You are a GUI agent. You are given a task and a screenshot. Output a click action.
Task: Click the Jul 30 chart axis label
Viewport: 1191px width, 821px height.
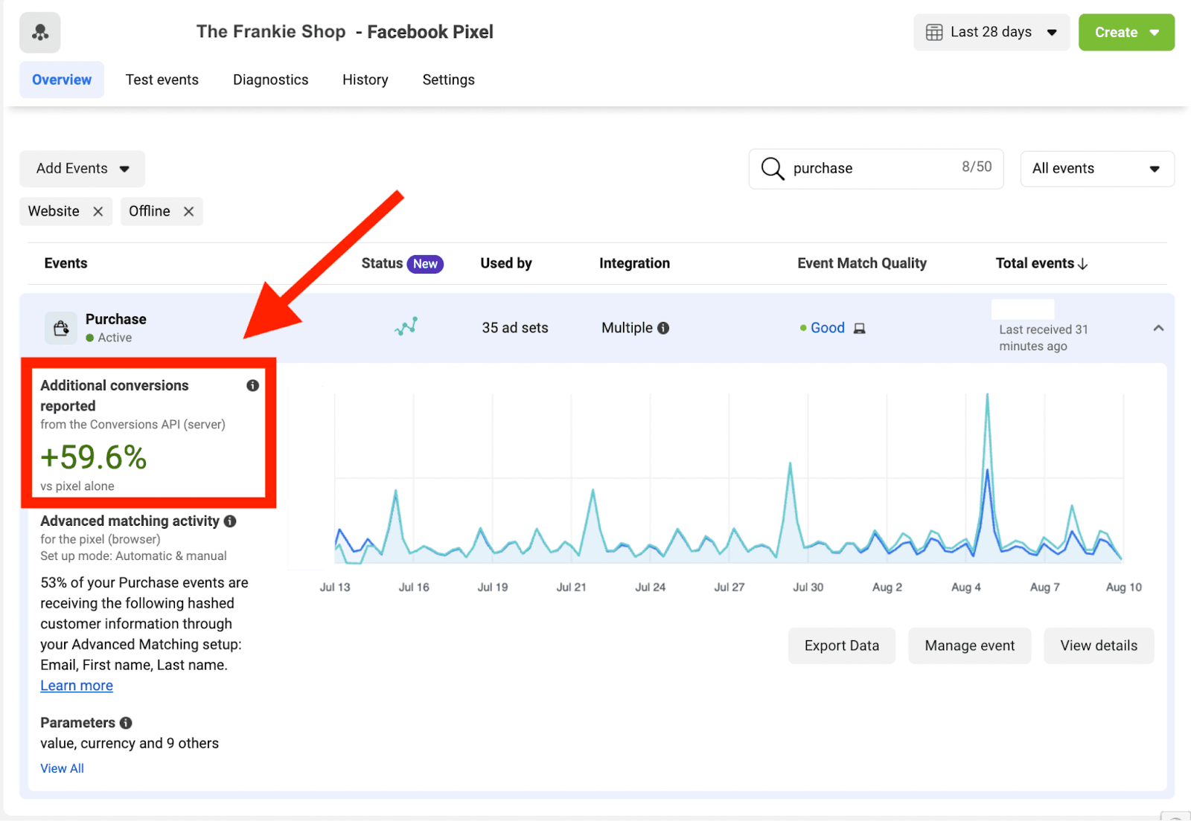[x=808, y=587]
